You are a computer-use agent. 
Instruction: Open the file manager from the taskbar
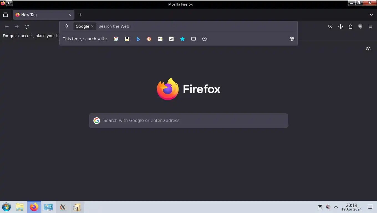[20, 207]
